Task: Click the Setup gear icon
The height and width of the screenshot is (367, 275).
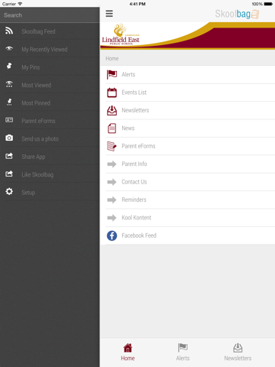Action: [x=9, y=191]
